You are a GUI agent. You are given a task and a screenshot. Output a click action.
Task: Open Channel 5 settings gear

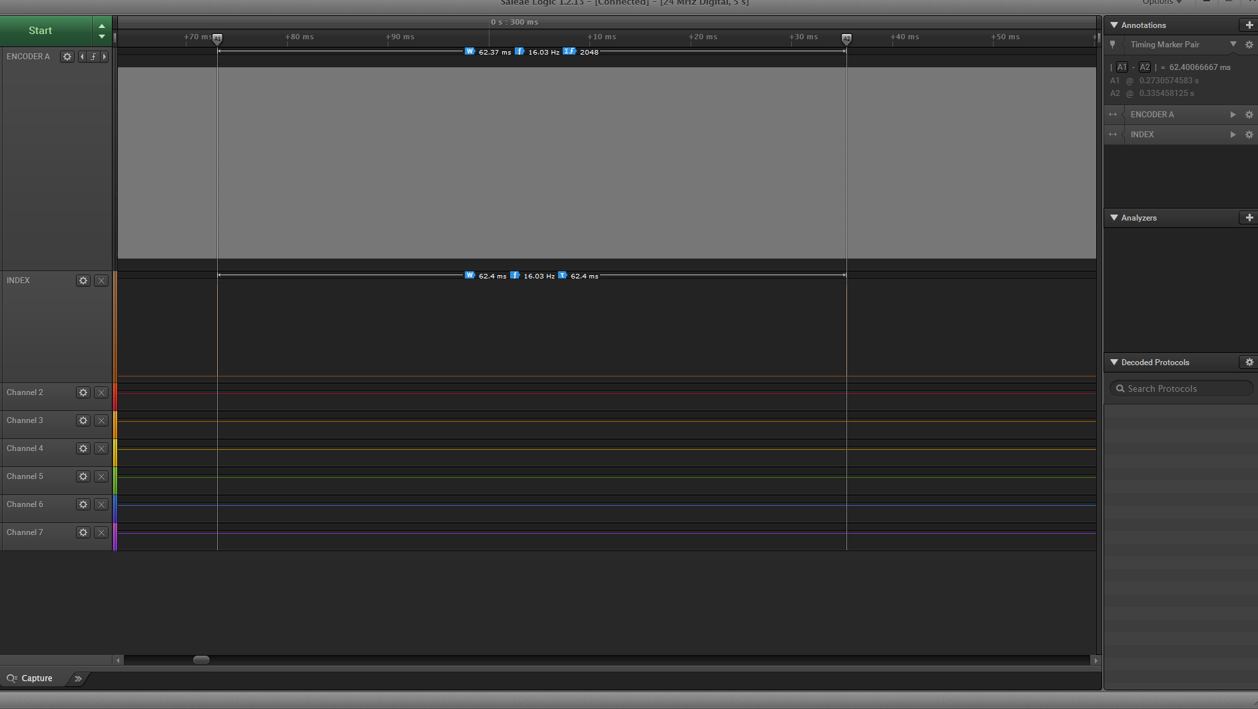click(83, 476)
